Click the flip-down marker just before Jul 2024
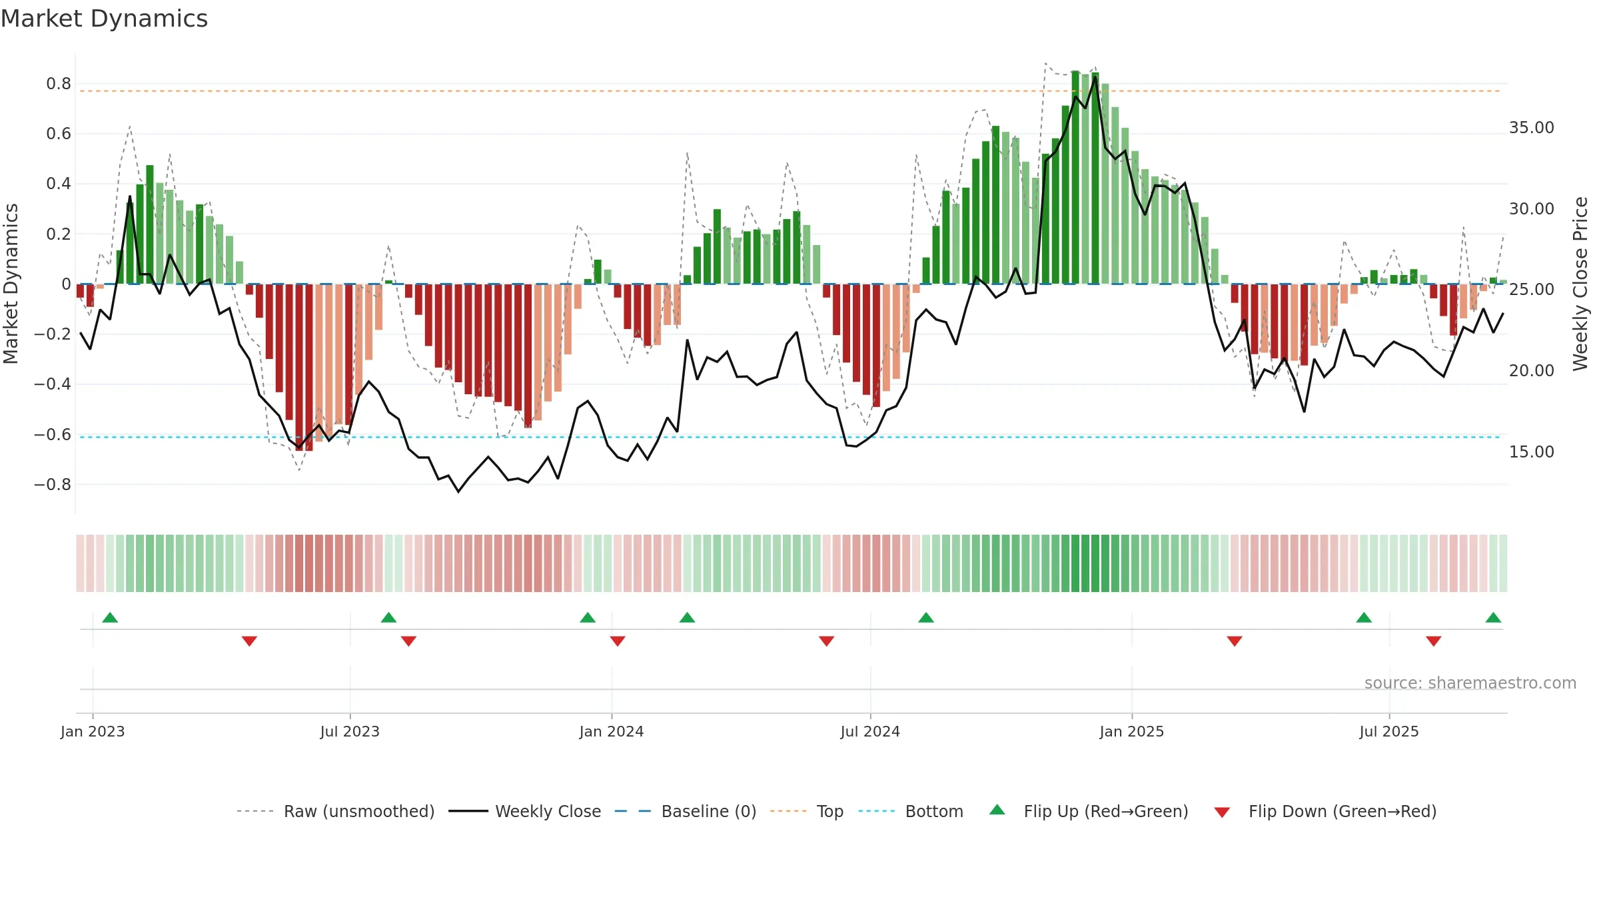The image size is (1599, 899). (826, 641)
